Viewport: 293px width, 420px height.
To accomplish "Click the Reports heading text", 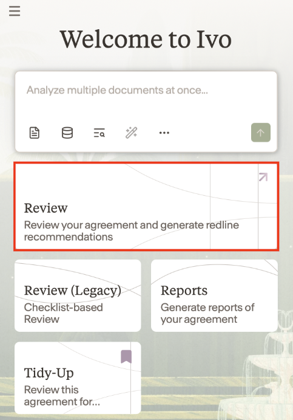I will tap(184, 291).
